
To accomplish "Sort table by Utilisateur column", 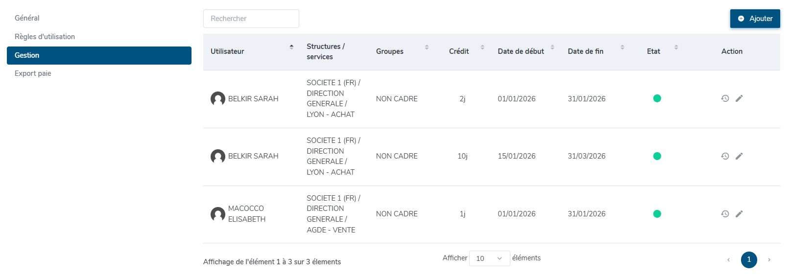I will [291, 47].
